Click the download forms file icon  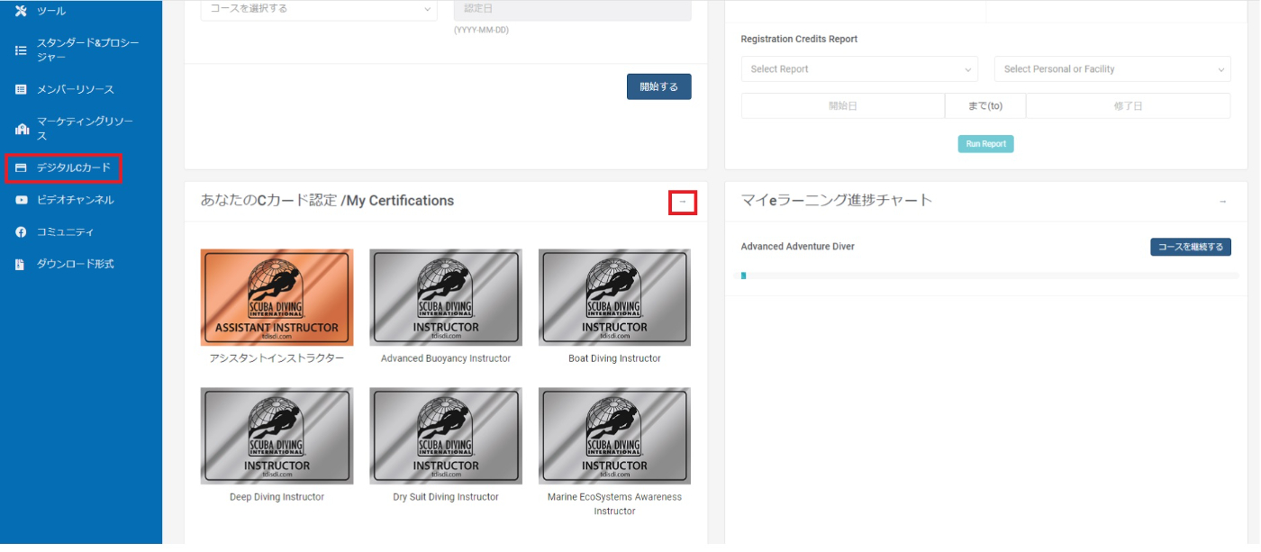pos(22,265)
